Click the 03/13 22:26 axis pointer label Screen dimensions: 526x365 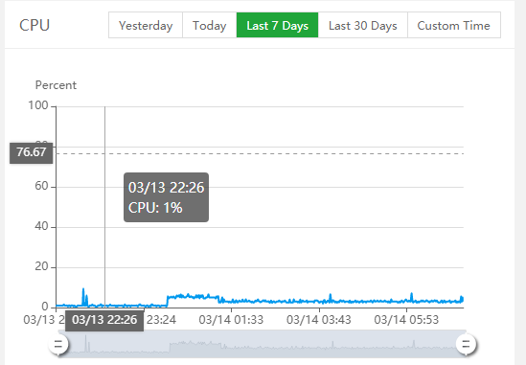click(104, 320)
